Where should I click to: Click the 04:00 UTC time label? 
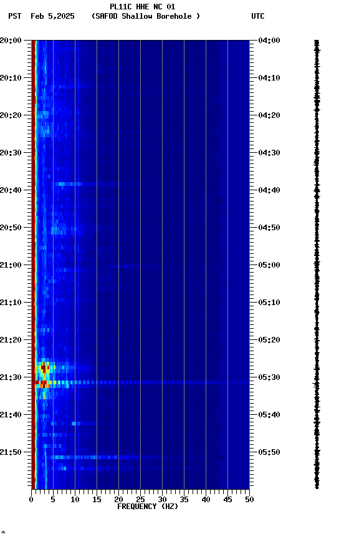tap(269, 41)
